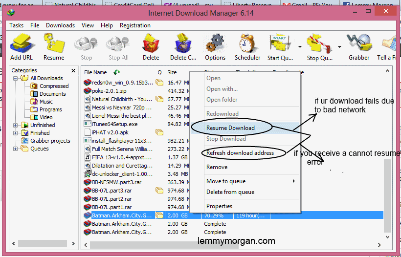This screenshot has height=257, width=401.
Task: Open Options with the gears icon
Action: tap(215, 47)
